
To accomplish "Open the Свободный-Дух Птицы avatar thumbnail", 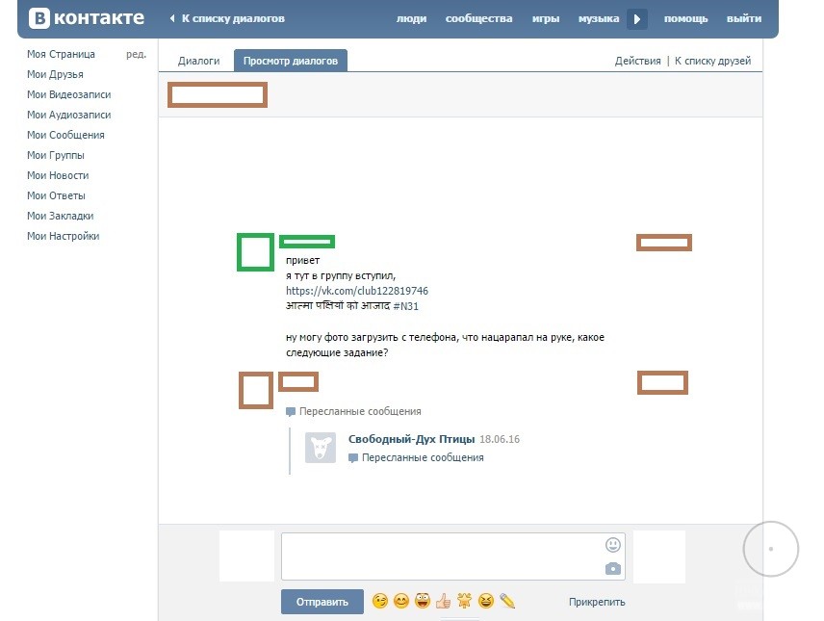I will [x=319, y=447].
